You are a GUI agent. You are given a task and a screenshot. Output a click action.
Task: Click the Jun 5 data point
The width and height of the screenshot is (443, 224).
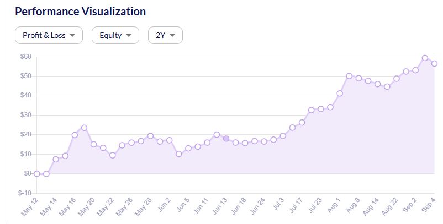[x=188, y=148]
